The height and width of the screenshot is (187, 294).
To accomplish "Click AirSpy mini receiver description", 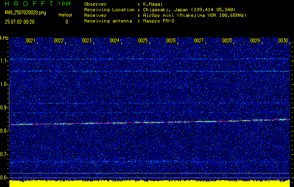I will [x=194, y=15].
